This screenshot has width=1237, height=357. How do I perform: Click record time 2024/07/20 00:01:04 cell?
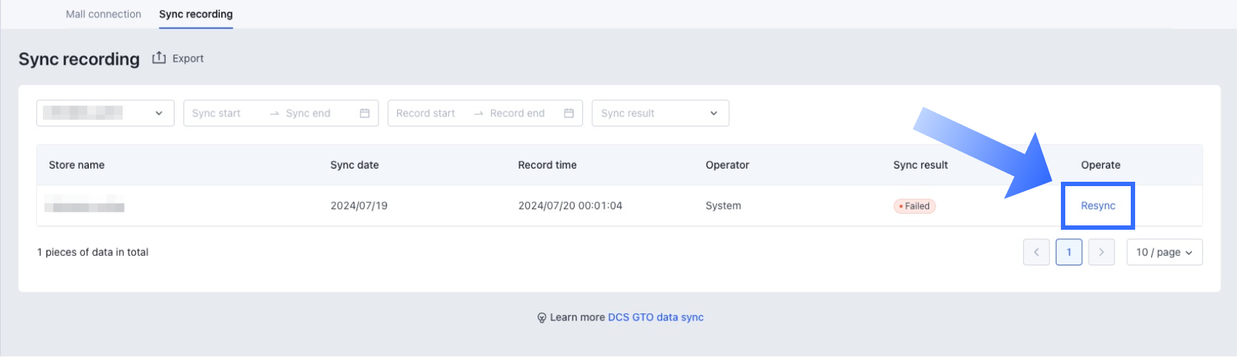[x=570, y=206]
